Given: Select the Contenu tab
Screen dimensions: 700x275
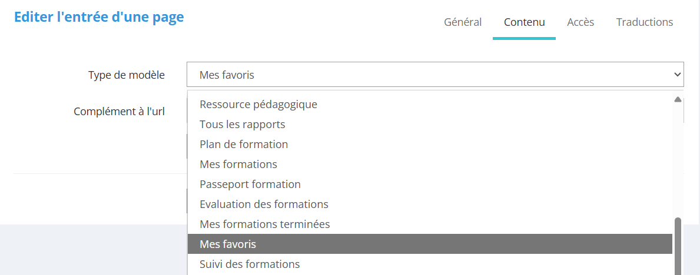Looking at the screenshot, I should click(524, 22).
